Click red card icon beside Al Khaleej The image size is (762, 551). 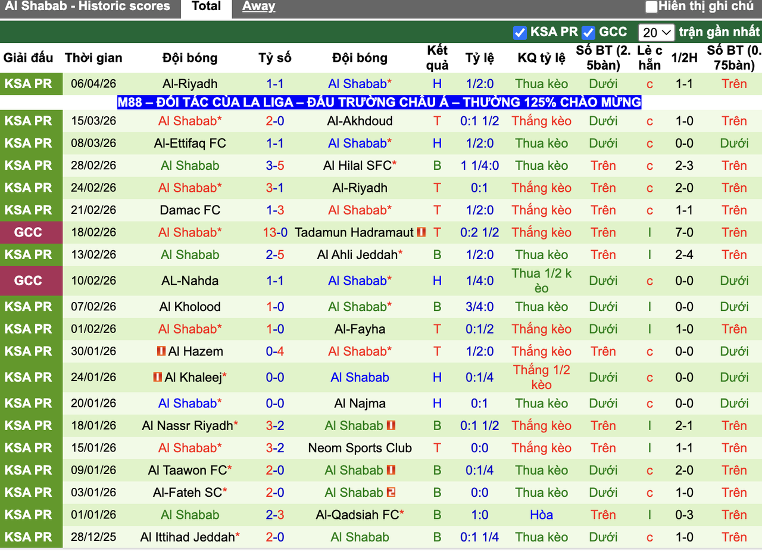click(157, 378)
